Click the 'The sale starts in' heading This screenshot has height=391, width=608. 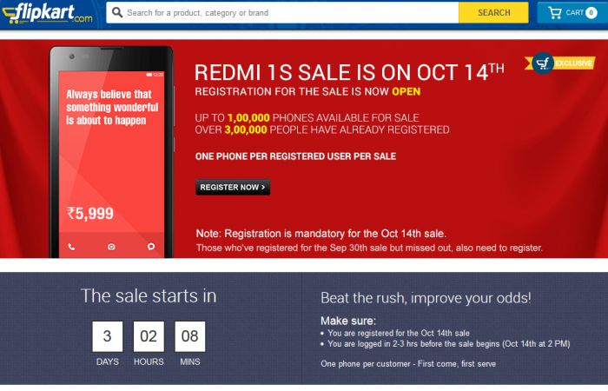(149, 295)
